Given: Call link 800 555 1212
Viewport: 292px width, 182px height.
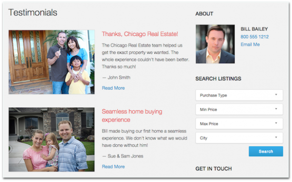Looking at the screenshot, I should 254,37.
